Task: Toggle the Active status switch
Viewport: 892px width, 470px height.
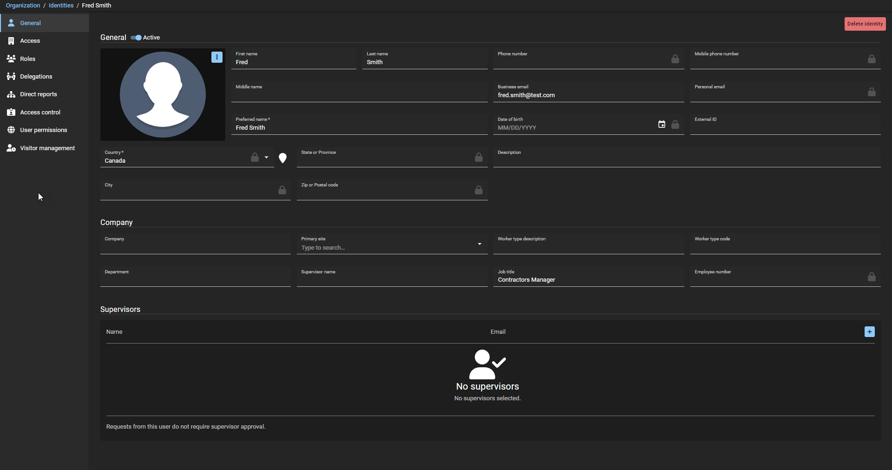Action: pos(136,38)
